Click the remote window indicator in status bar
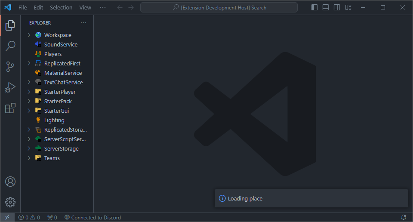 [x=7, y=217]
